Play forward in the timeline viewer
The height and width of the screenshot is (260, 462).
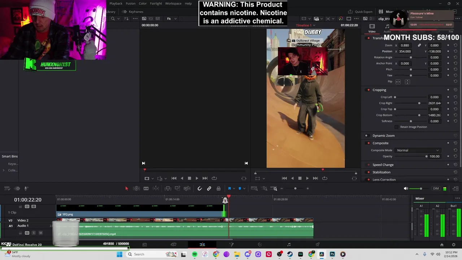coord(307,178)
